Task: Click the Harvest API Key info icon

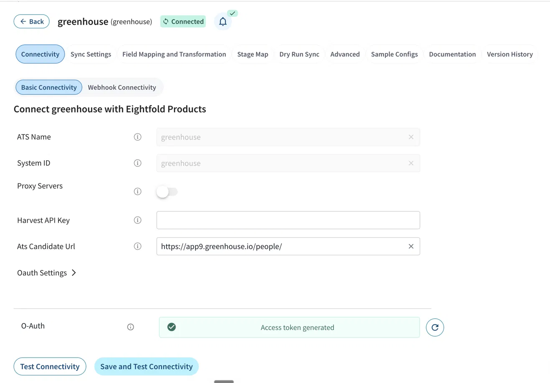Action: [x=137, y=220]
